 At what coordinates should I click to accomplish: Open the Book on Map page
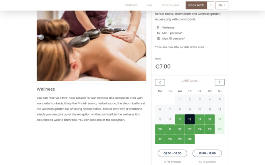coord(170,5)
